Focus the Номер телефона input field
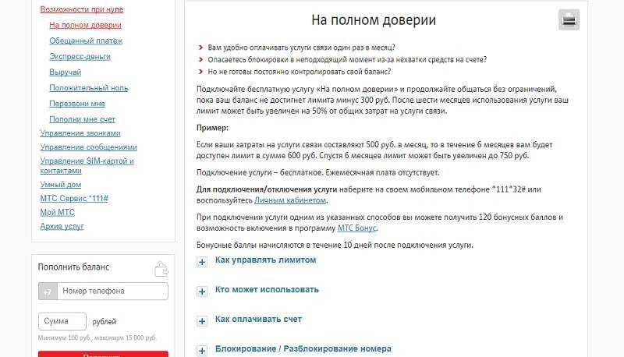This screenshot has height=357, width=624. point(112,292)
